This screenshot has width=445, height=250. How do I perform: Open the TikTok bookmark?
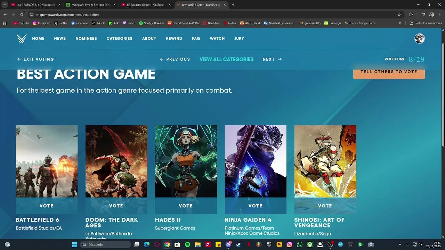pyautogui.click(x=98, y=23)
